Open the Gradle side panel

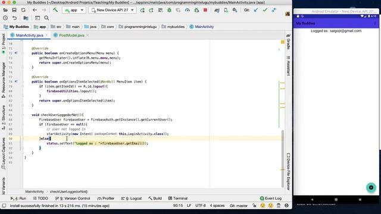288,42
